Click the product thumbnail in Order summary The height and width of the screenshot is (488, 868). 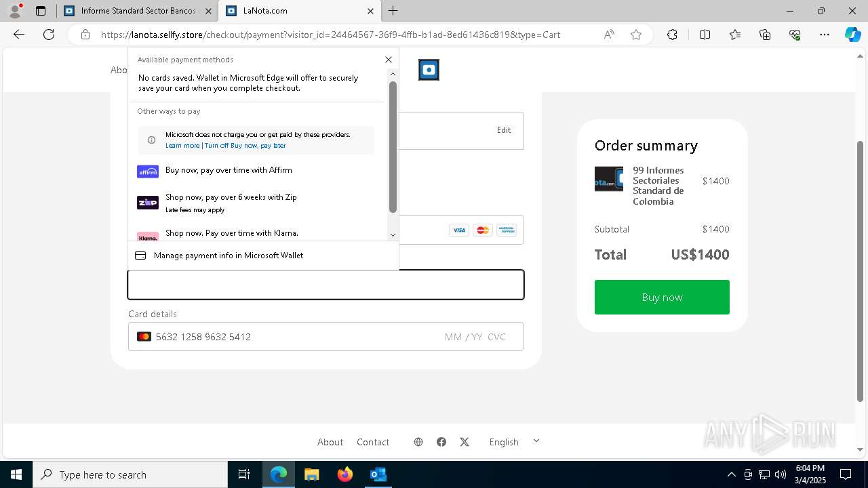609,179
